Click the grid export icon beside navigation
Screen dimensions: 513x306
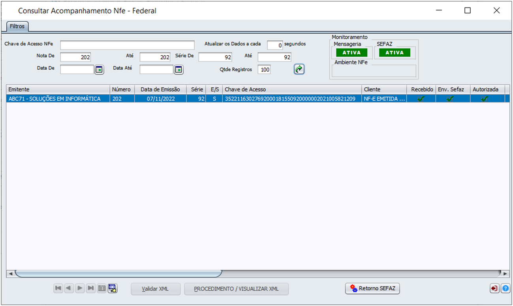pyautogui.click(x=113, y=289)
